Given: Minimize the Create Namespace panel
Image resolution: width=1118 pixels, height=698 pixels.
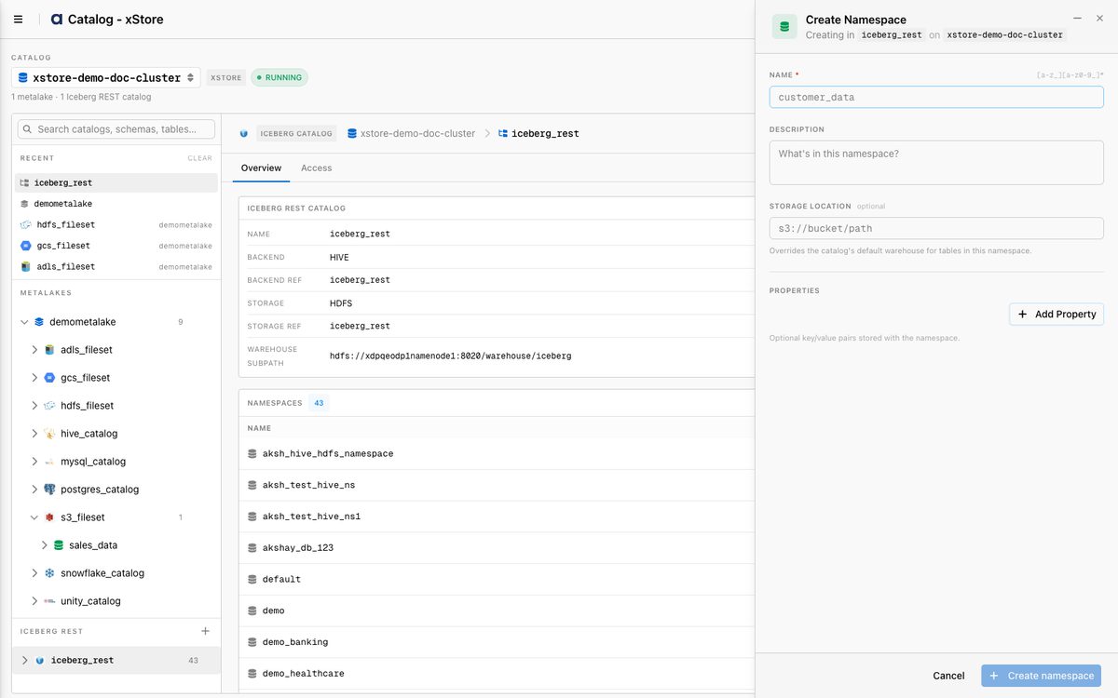Looking at the screenshot, I should coord(1078,19).
